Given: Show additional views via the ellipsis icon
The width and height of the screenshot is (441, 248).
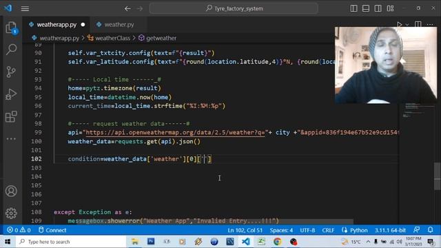Looking at the screenshot, I should [x=11, y=139].
